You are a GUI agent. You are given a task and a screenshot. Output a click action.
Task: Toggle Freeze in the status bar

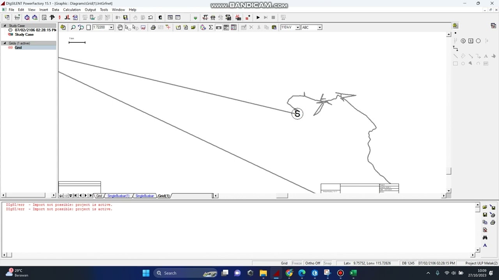[x=297, y=263]
